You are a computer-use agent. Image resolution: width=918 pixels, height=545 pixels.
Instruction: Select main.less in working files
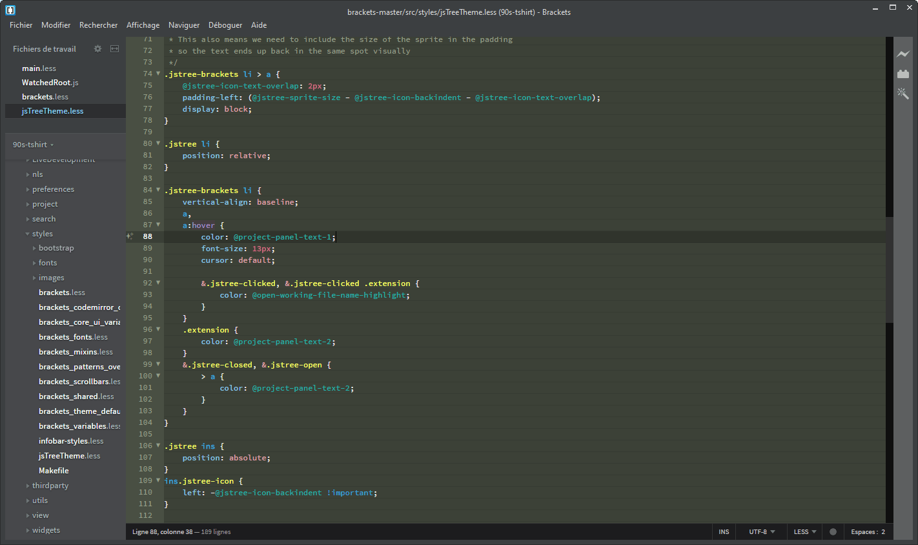pos(37,68)
